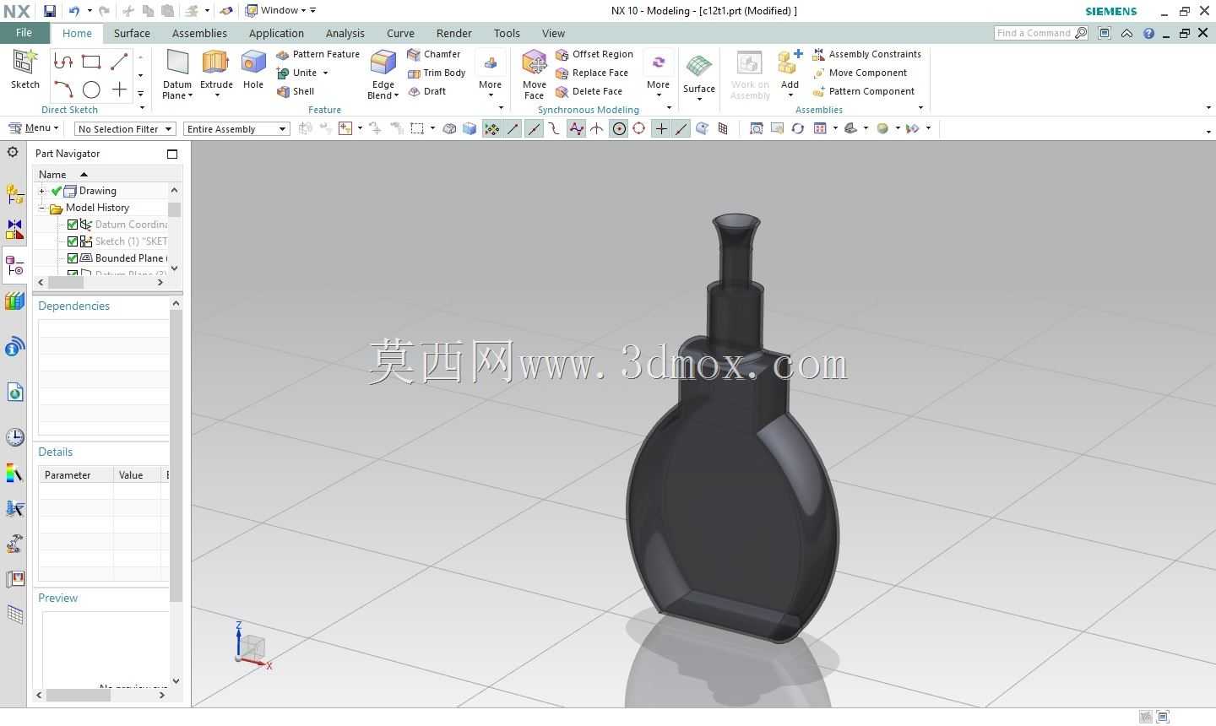
Task: Open the File tab
Action: tap(24, 33)
